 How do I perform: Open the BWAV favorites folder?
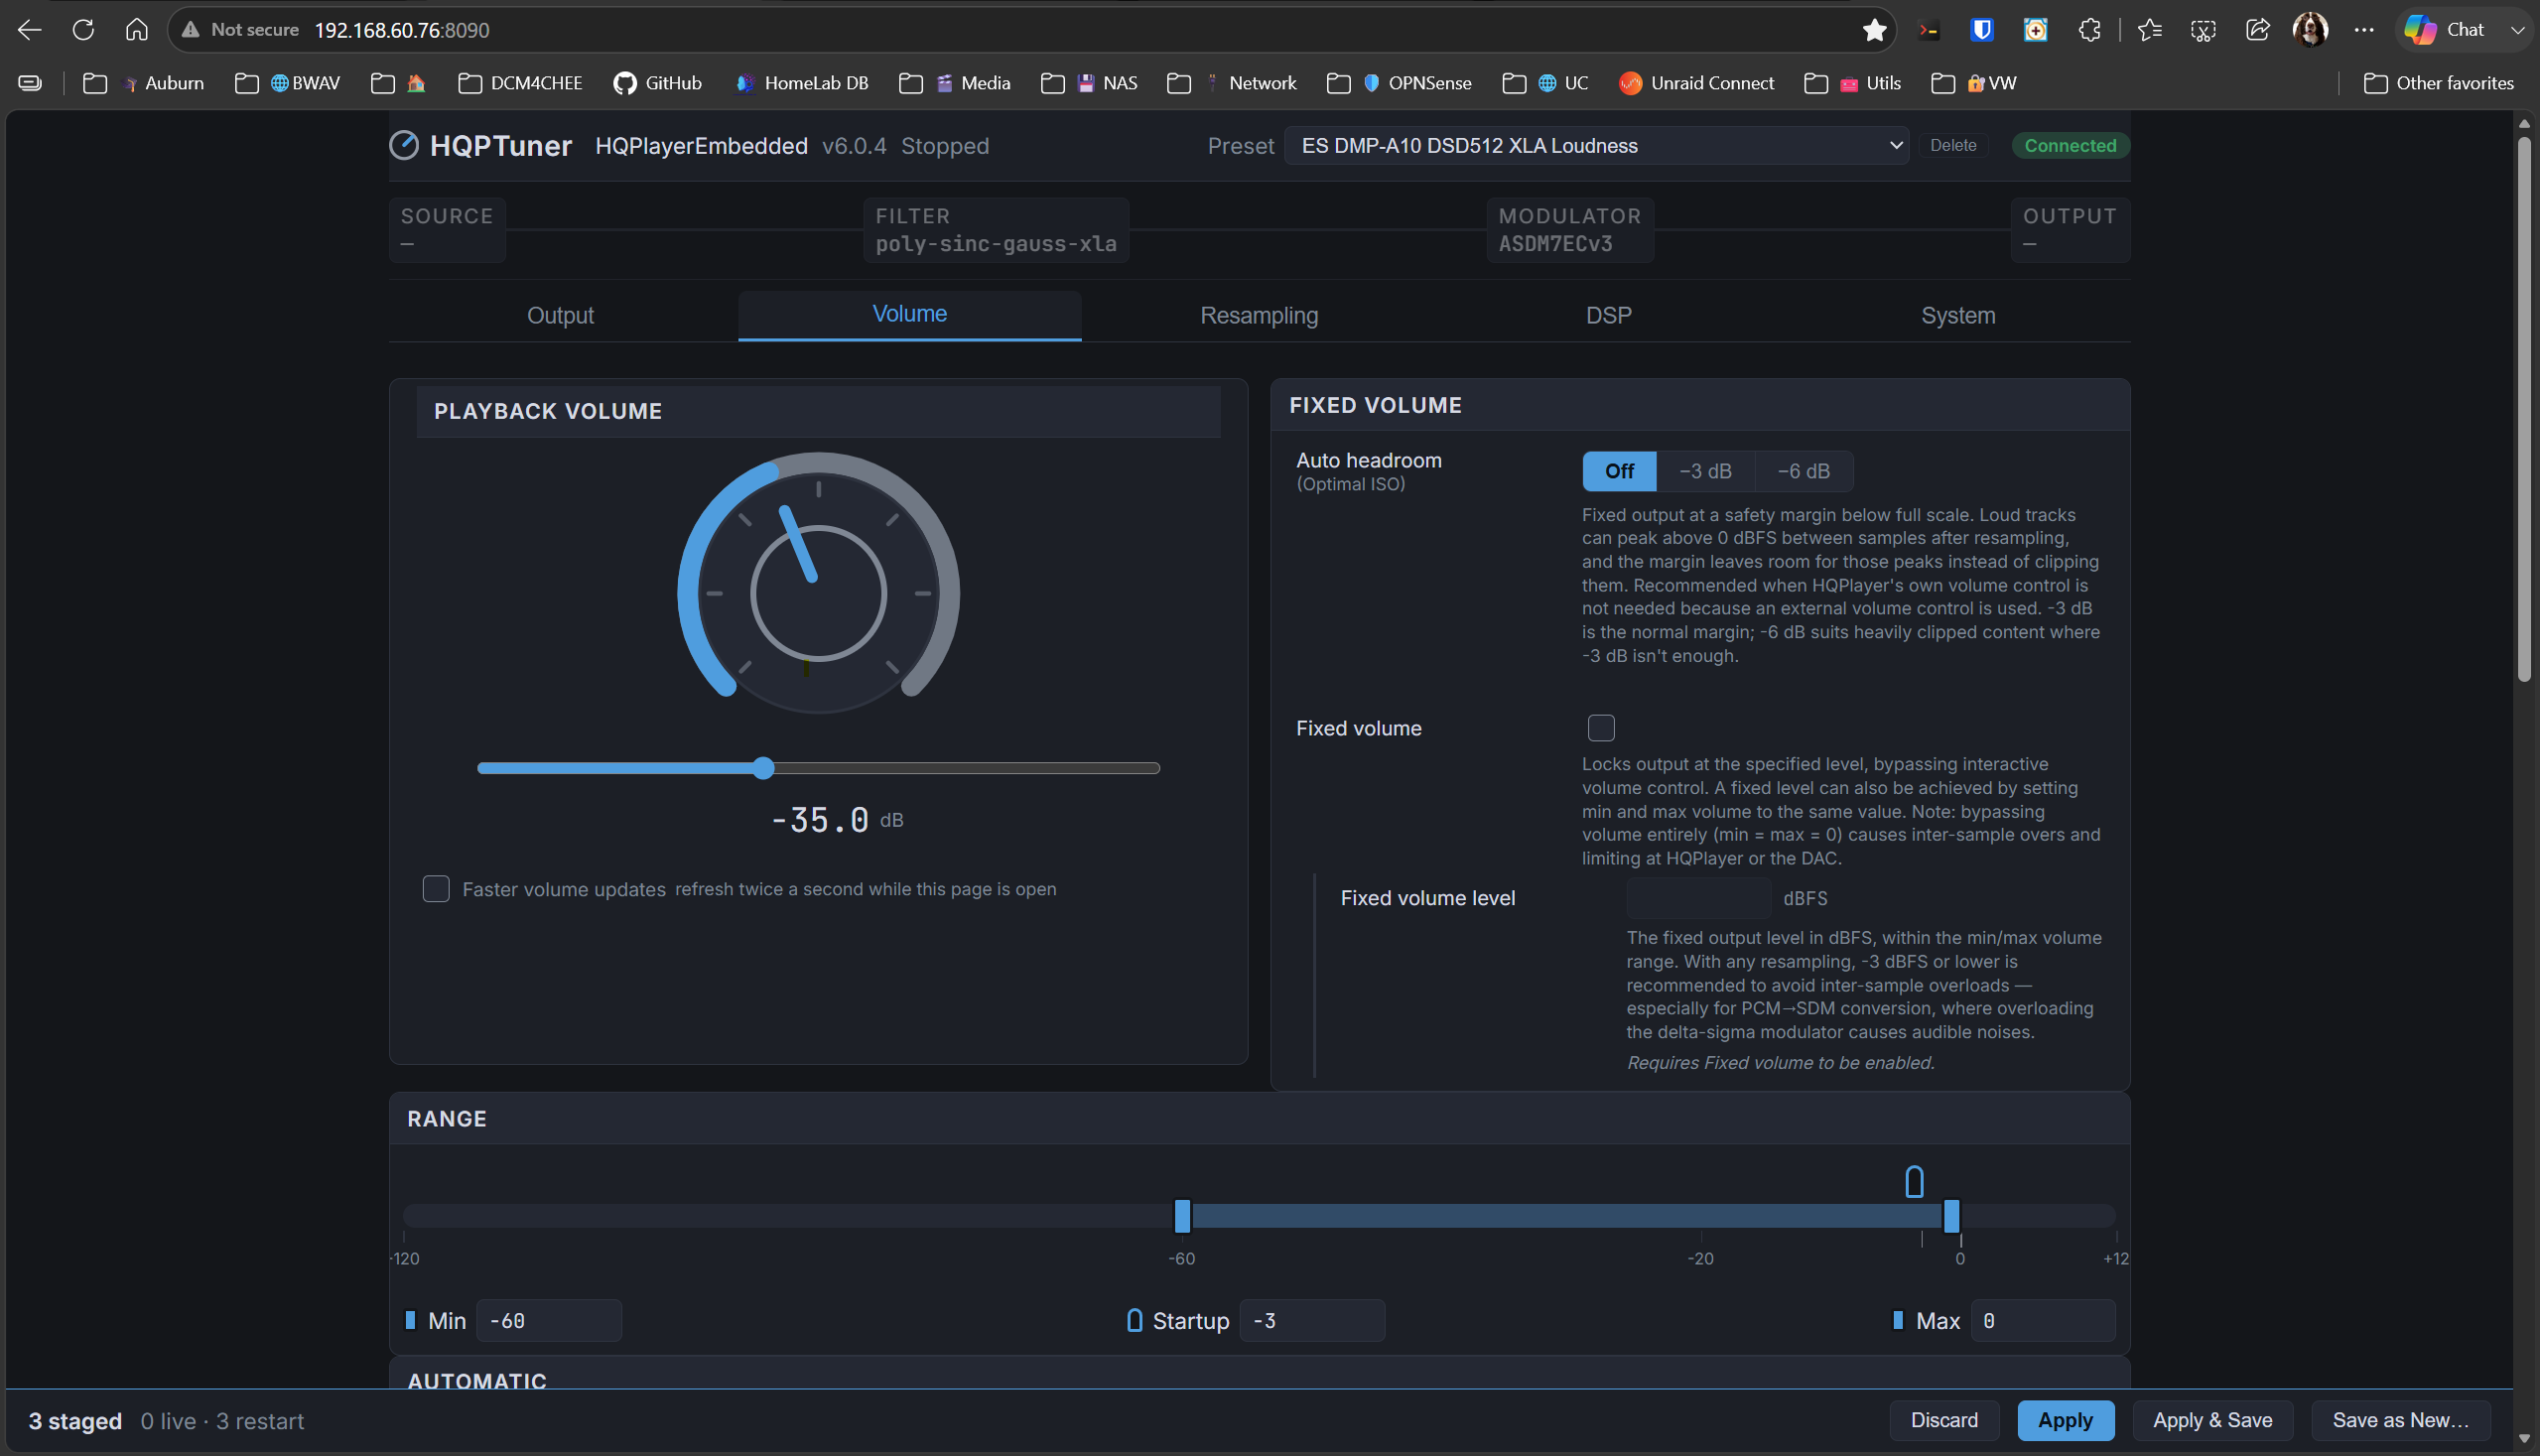coord(287,83)
